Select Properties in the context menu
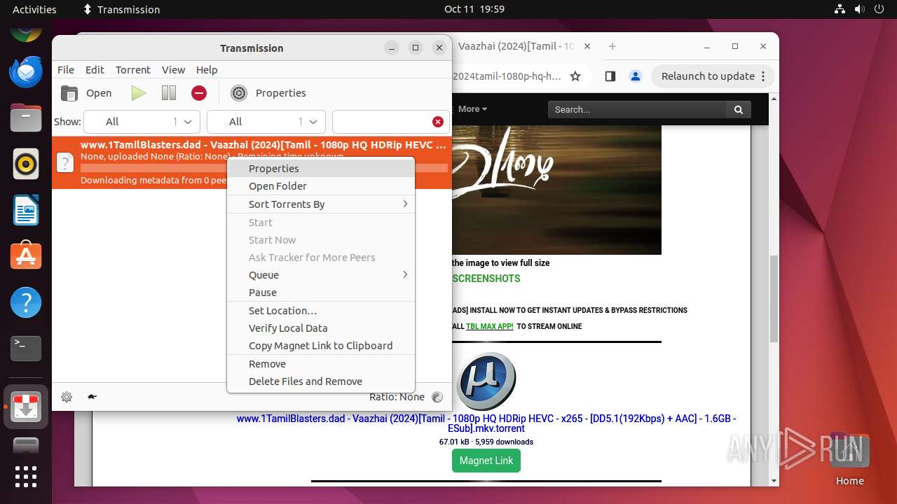The width and height of the screenshot is (897, 504). pos(321,169)
